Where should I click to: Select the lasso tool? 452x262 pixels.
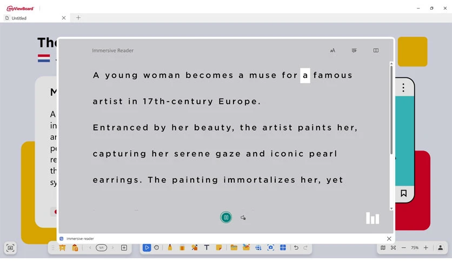(157, 247)
